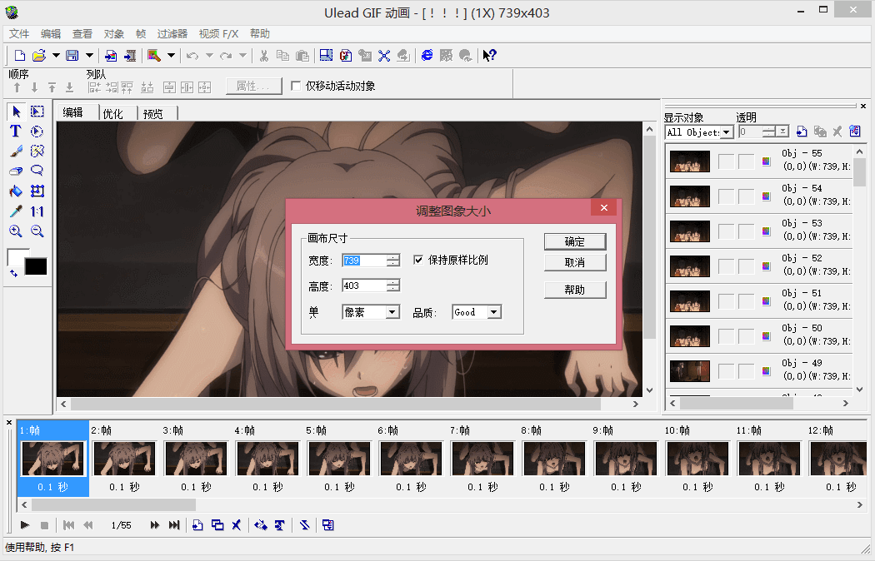Click the context help arrow icon

490,56
